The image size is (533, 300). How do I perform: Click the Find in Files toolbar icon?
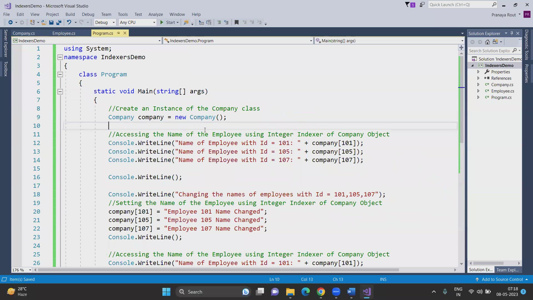[186, 22]
